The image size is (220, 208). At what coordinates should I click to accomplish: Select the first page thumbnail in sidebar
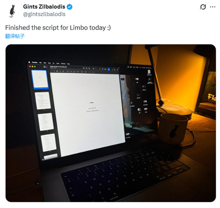40,79
